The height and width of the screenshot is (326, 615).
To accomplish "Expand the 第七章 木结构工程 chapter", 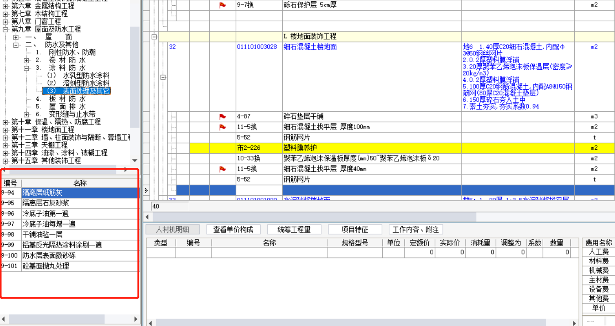I will pyautogui.click(x=5, y=14).
